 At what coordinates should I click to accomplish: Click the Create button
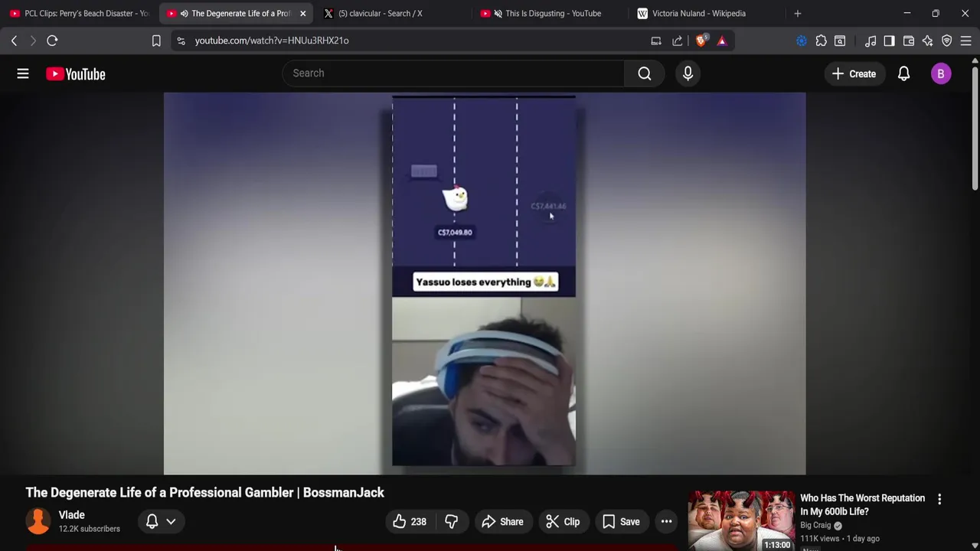[854, 73]
